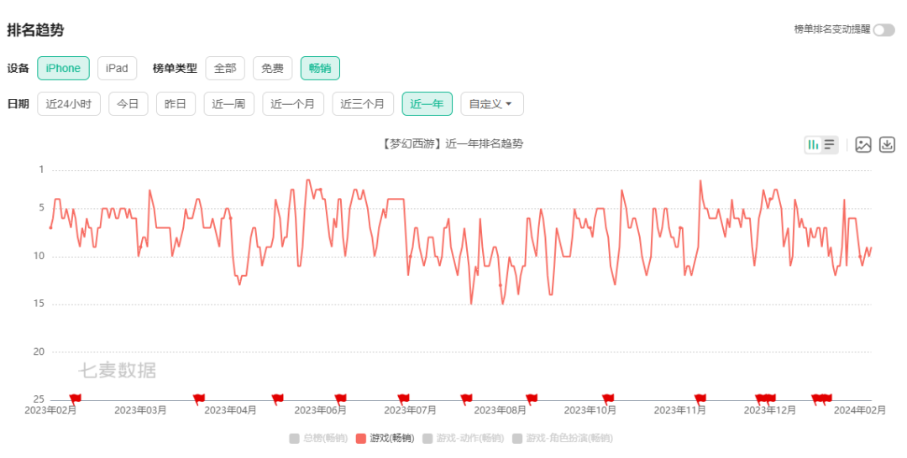This screenshot has width=907, height=458.
Task: Choose the 近一个月 date range
Action: [x=293, y=104]
